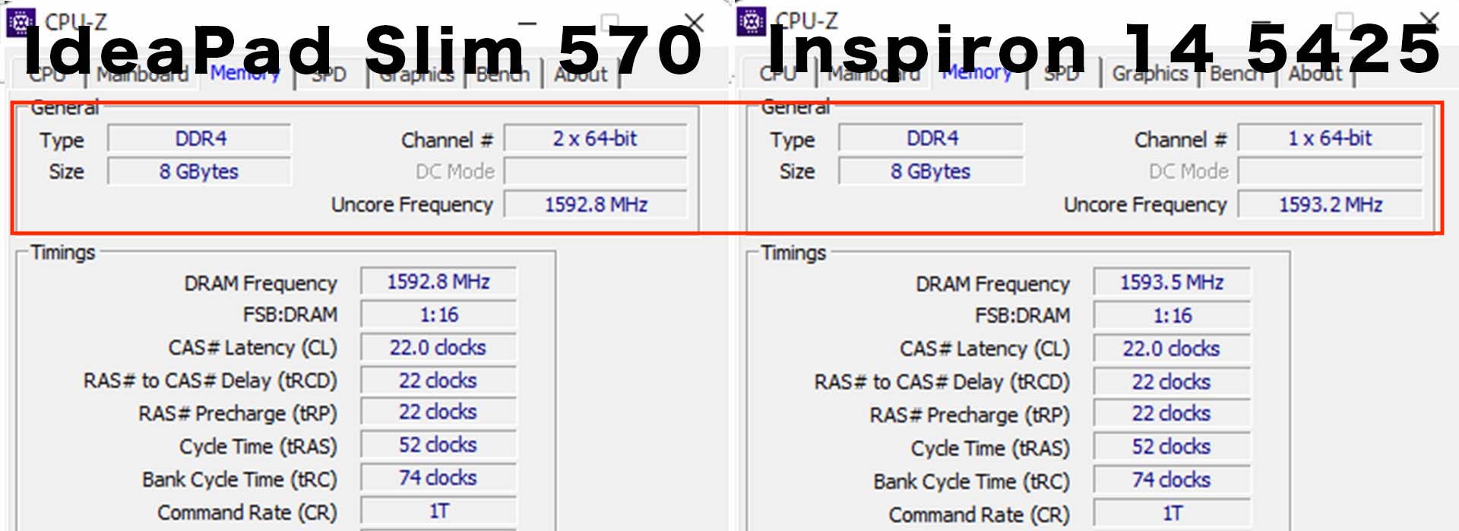Select the Memory tab in the left CPU-Z window

[x=245, y=74]
